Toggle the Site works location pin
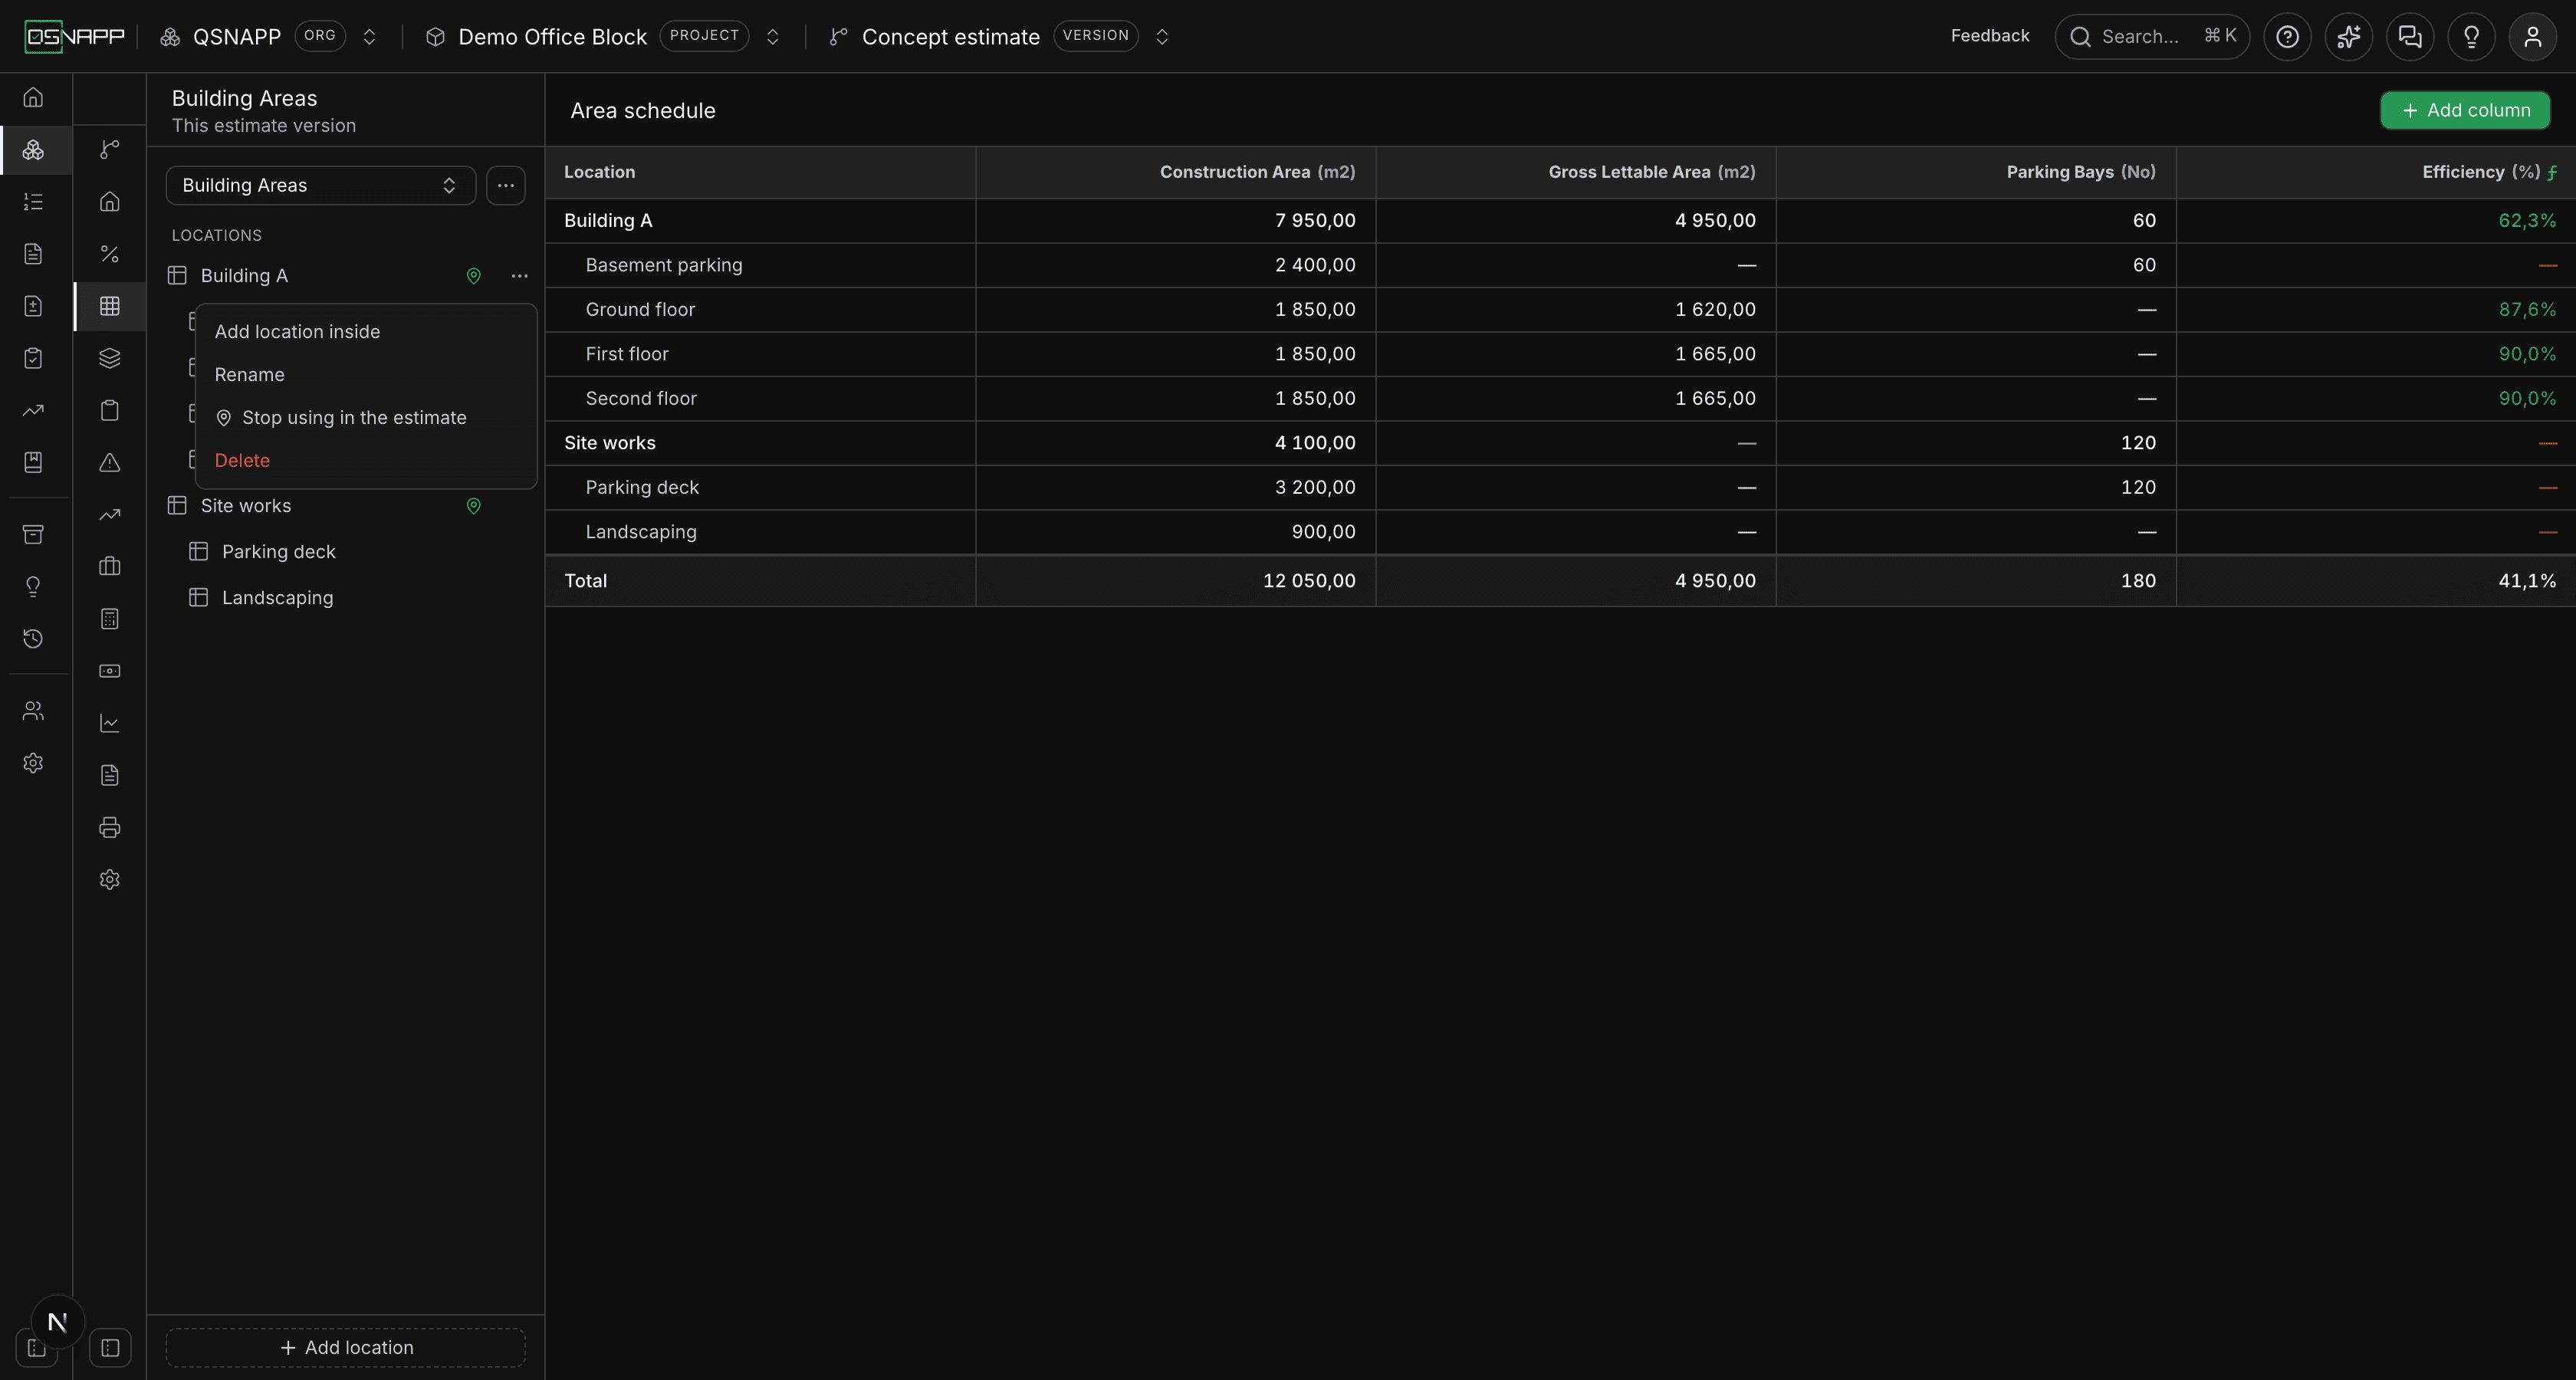 click(x=474, y=506)
